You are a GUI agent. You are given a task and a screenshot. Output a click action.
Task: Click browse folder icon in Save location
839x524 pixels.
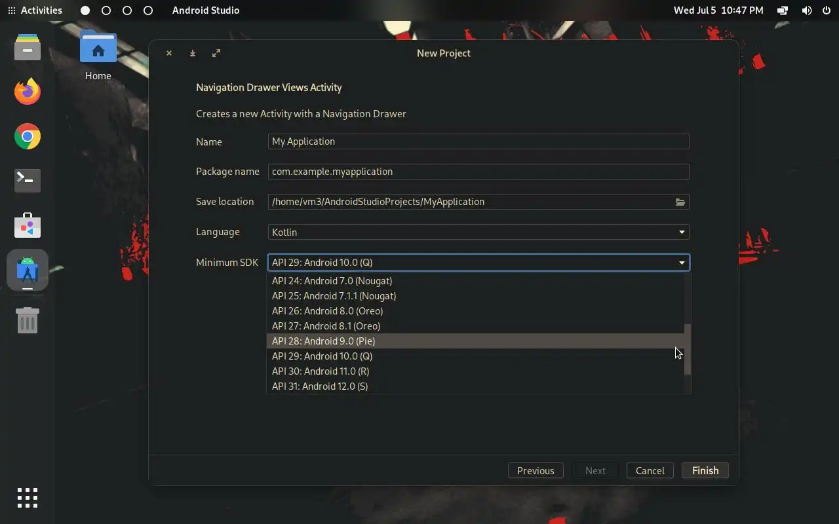coord(680,202)
